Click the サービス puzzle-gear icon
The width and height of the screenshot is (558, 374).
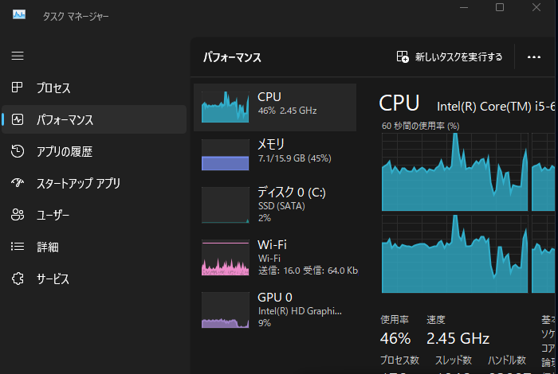tap(18, 279)
